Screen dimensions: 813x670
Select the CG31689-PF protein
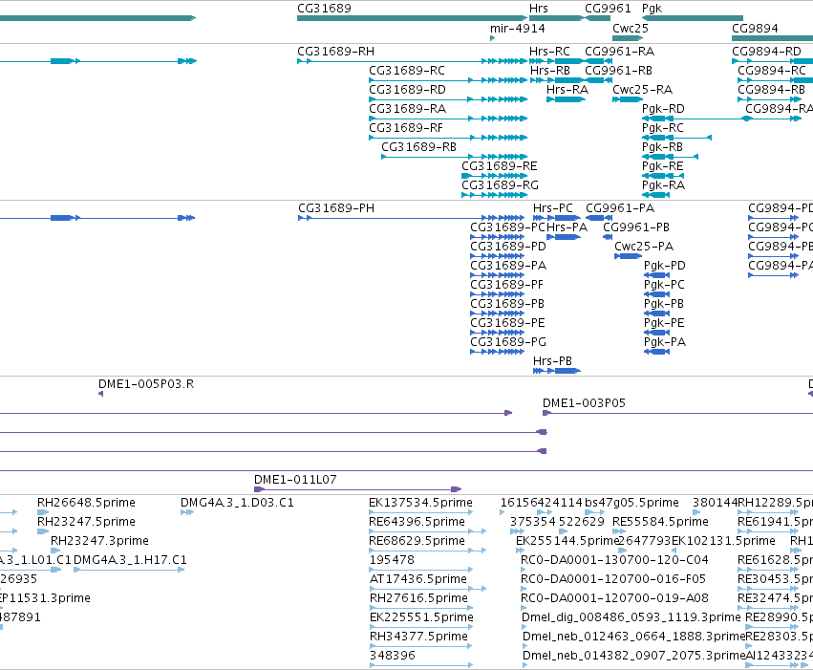pyautogui.click(x=497, y=295)
